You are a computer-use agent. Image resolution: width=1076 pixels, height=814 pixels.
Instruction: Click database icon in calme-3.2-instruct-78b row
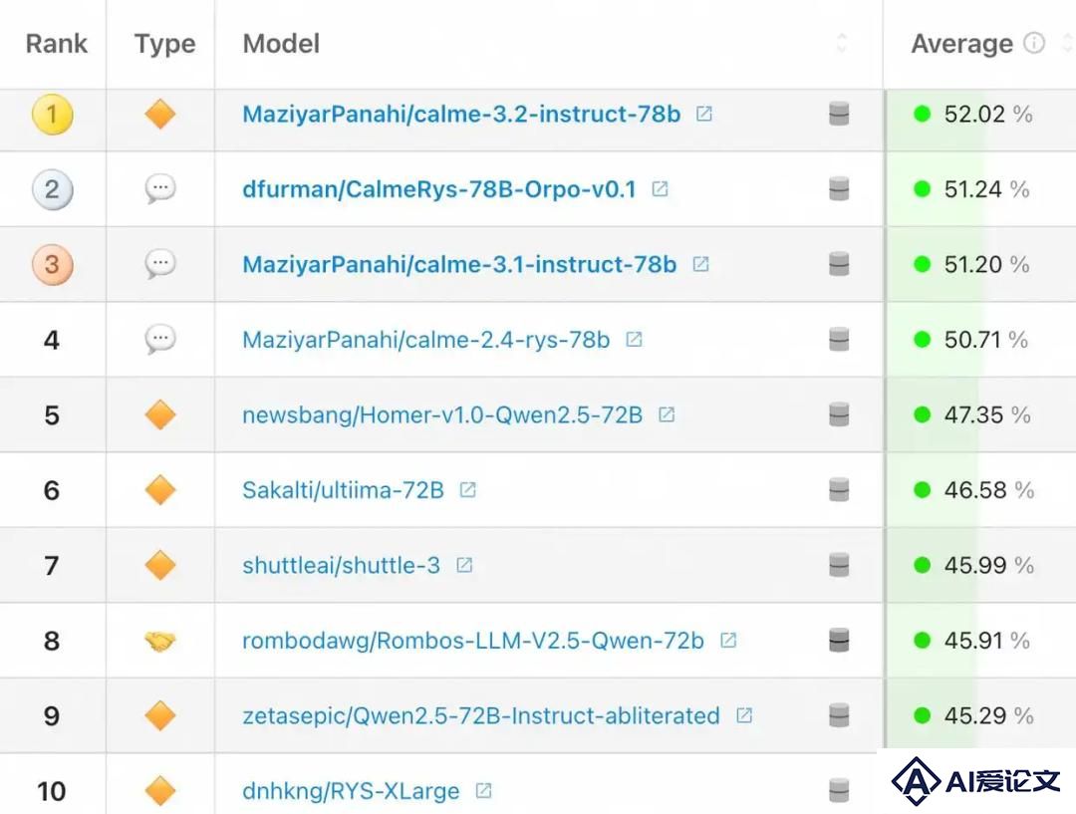pos(839,114)
